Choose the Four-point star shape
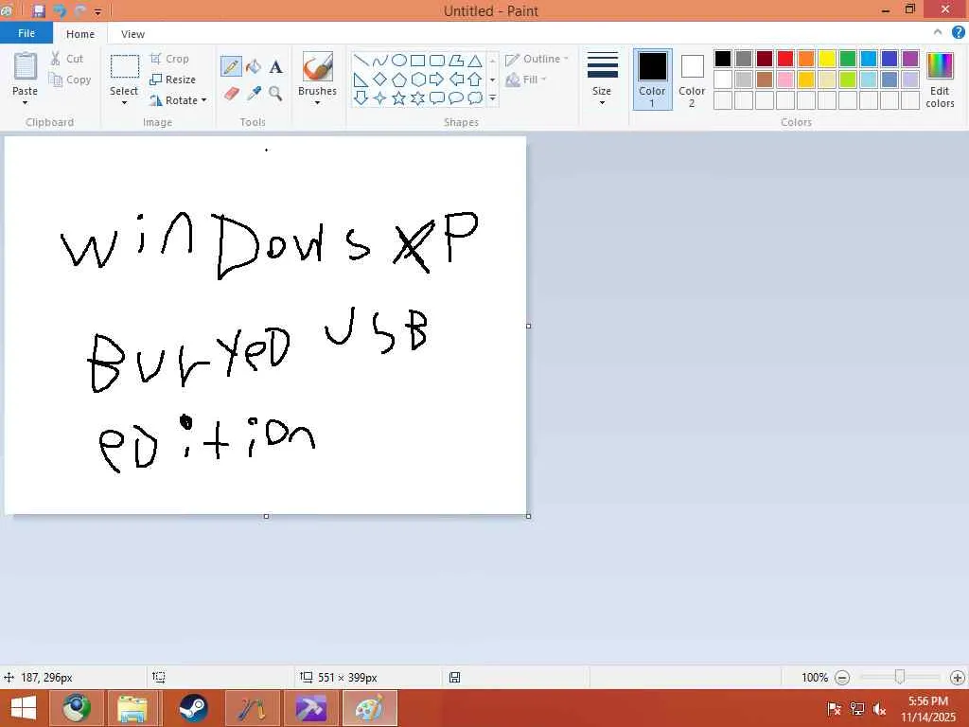Viewport: 969px width, 727px height. tap(380, 98)
